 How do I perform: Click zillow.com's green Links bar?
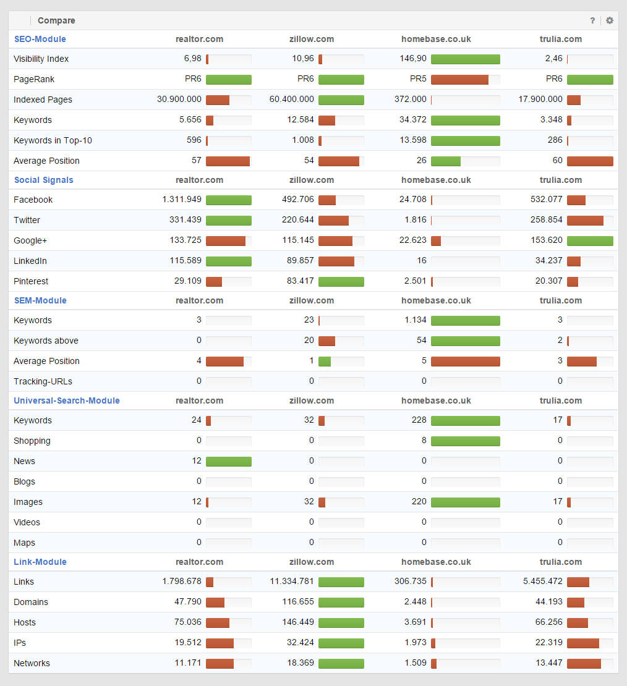(x=341, y=582)
